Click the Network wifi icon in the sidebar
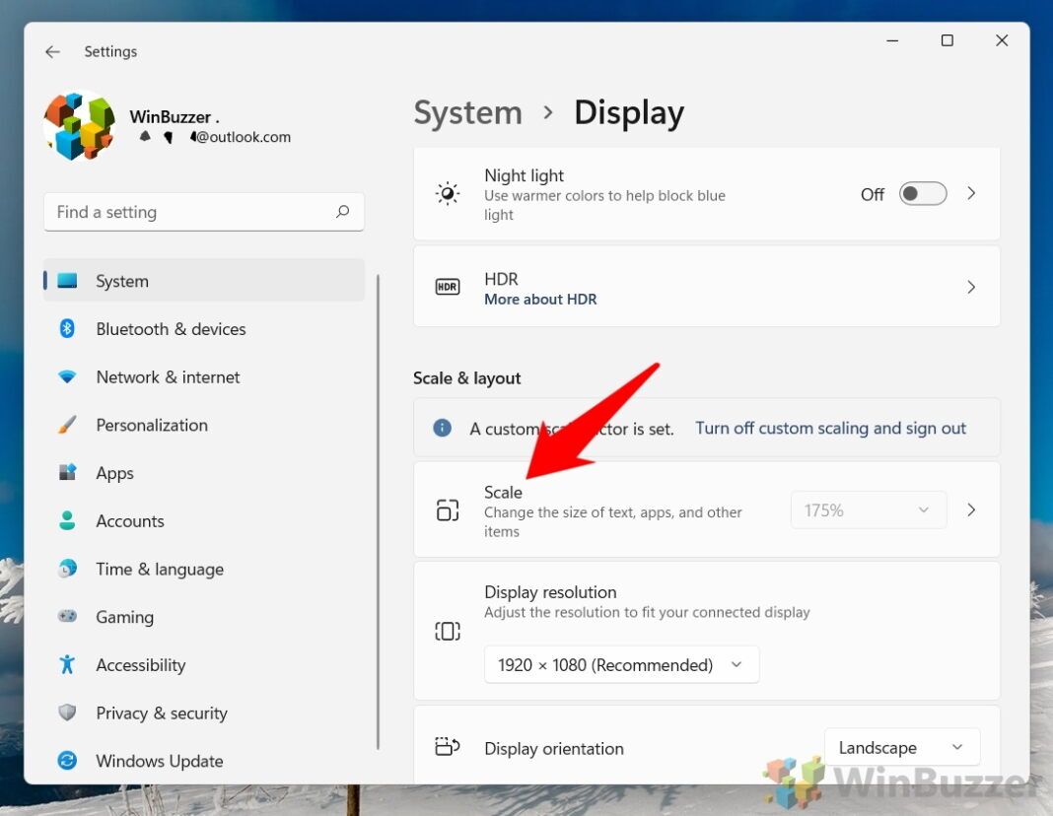This screenshot has width=1053, height=816. click(x=67, y=376)
